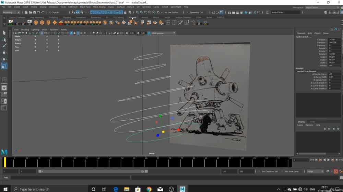343x192 pixels.
Task: Click the MEL command line input
Action: (x=70, y=178)
